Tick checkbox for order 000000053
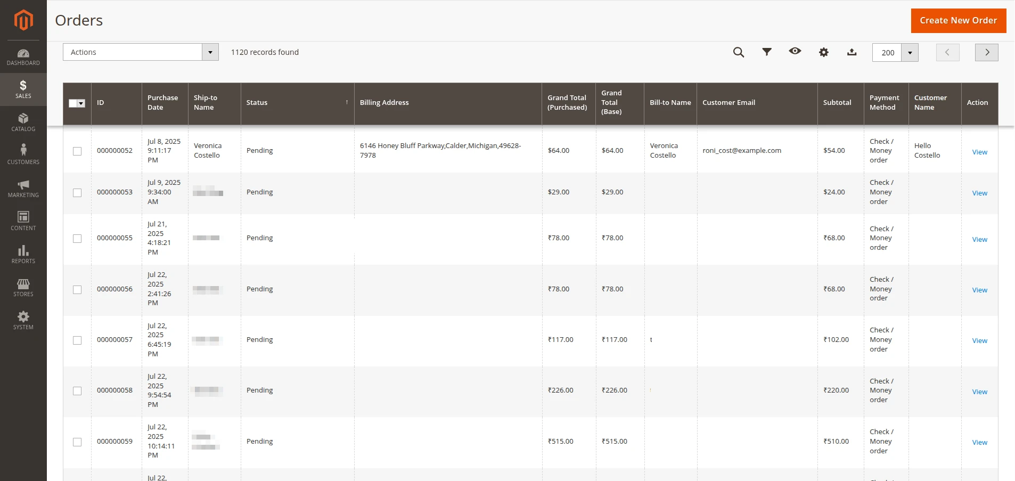This screenshot has height=481, width=1015. click(x=77, y=193)
